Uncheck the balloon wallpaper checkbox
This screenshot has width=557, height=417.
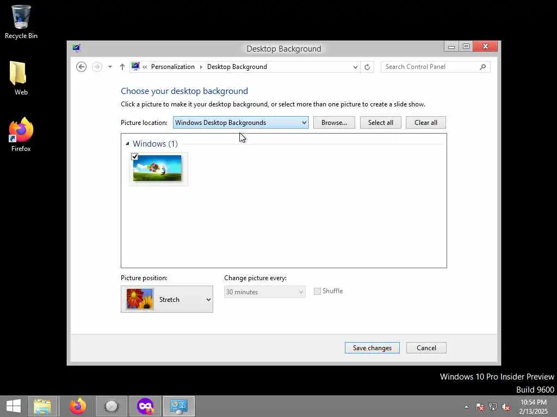click(135, 156)
